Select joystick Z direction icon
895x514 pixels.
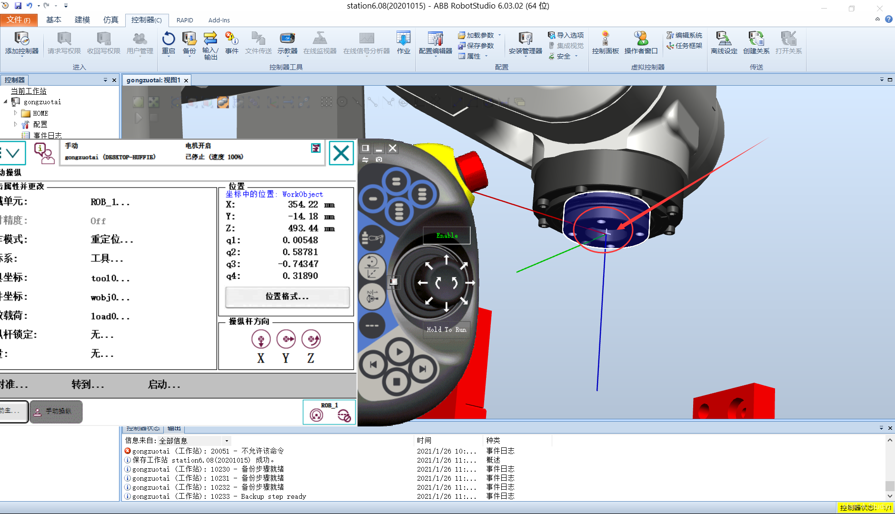point(311,339)
